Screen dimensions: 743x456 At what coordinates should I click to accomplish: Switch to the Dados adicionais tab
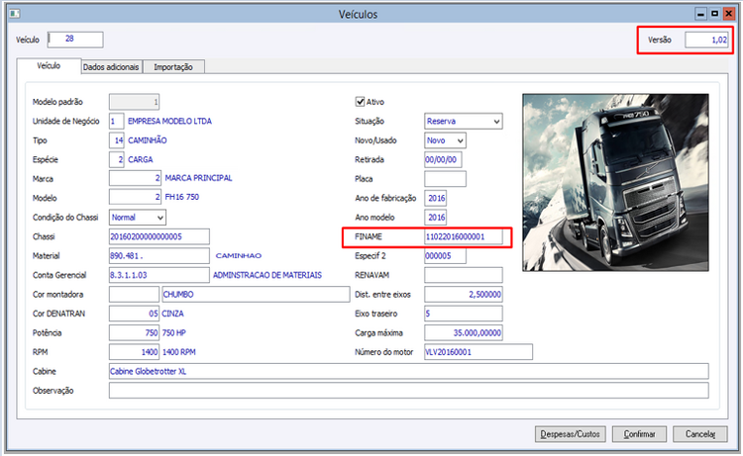111,67
